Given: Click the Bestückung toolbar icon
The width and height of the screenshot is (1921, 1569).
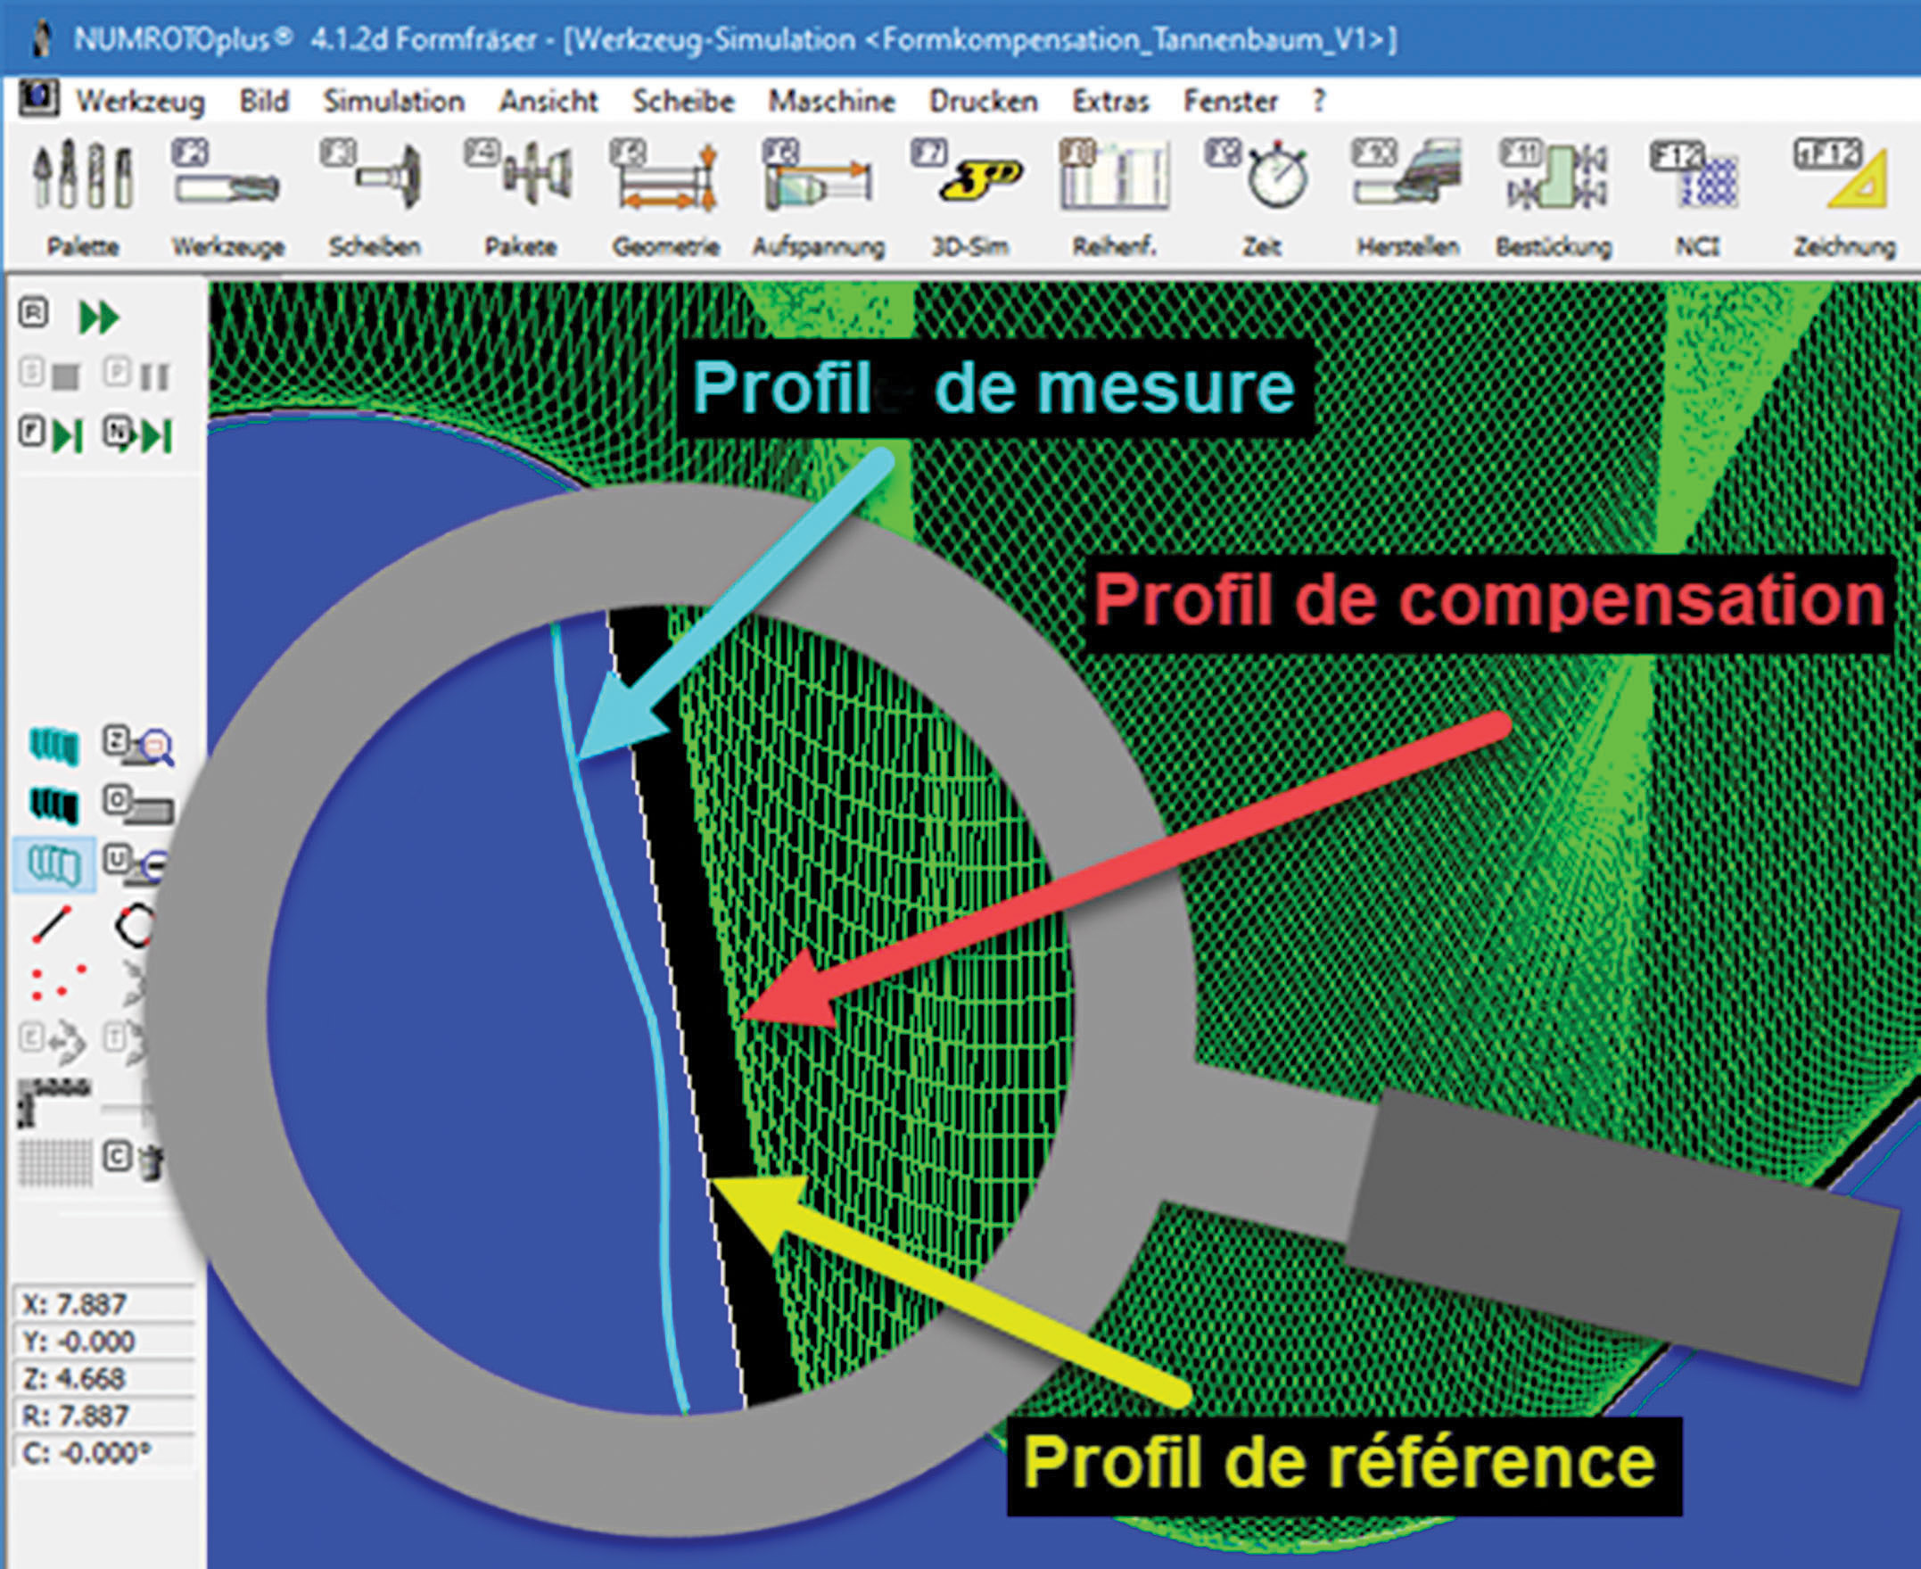Looking at the screenshot, I should (x=1554, y=177).
